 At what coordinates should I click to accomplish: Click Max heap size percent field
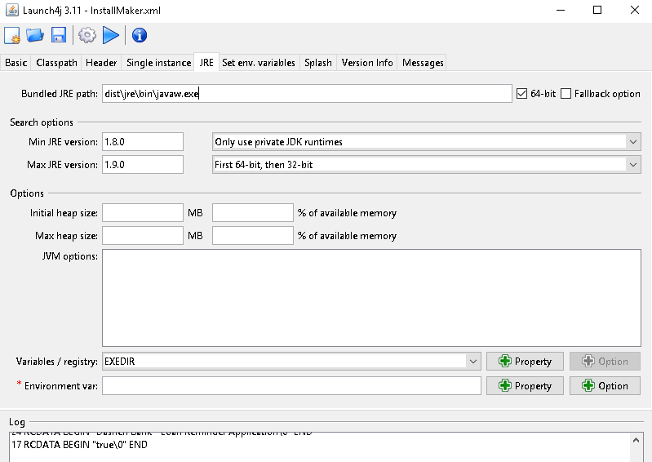click(253, 236)
